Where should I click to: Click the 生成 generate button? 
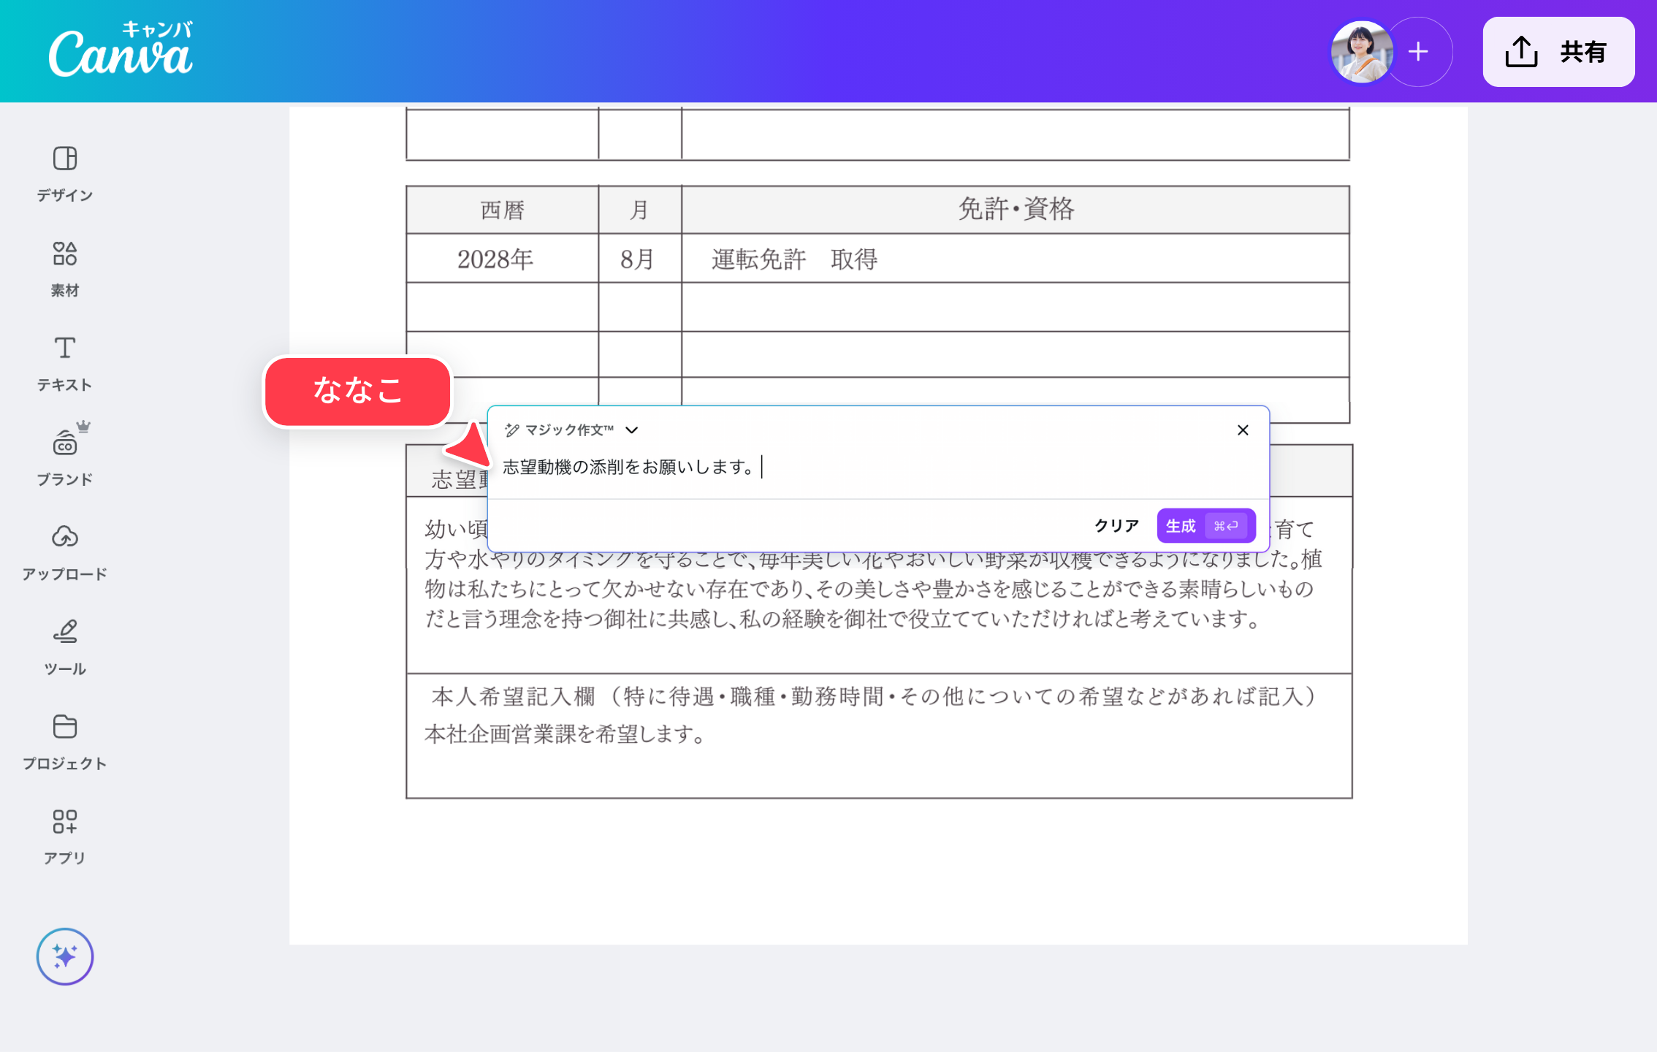click(x=1206, y=525)
